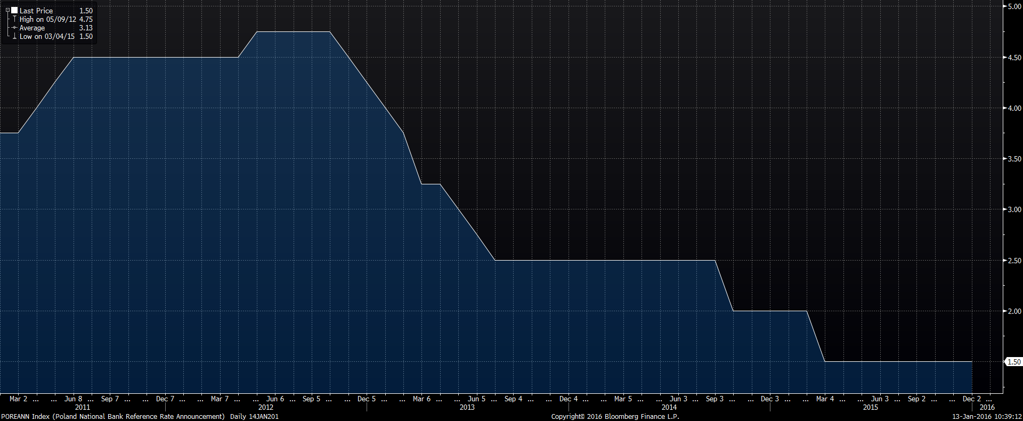
Task: Click the 'Dec 4' date axis label
Action: click(x=569, y=399)
